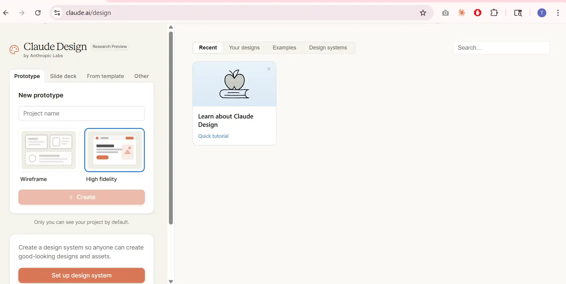Open the tab search side panel icon
The height and width of the screenshot is (284, 566).
518,13
